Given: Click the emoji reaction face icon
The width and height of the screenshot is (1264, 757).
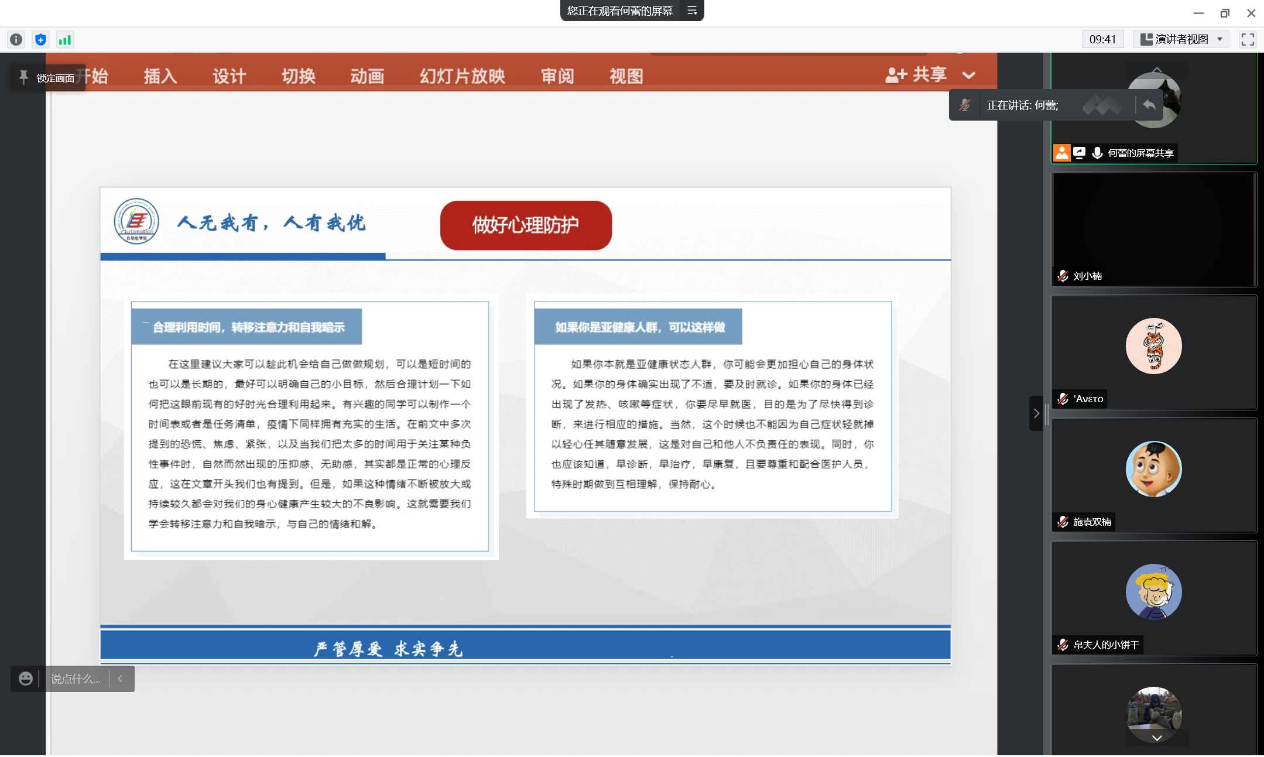Looking at the screenshot, I should click(x=25, y=679).
